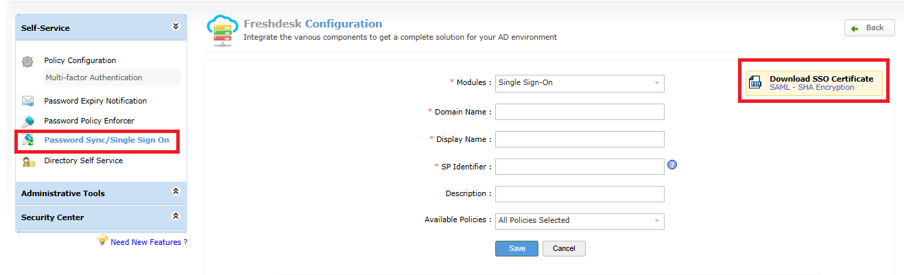This screenshot has width=904, height=275.
Task: Open the Available Policies dropdown
Action: coord(580,221)
